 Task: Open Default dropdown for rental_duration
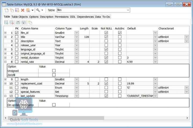[155, 58]
